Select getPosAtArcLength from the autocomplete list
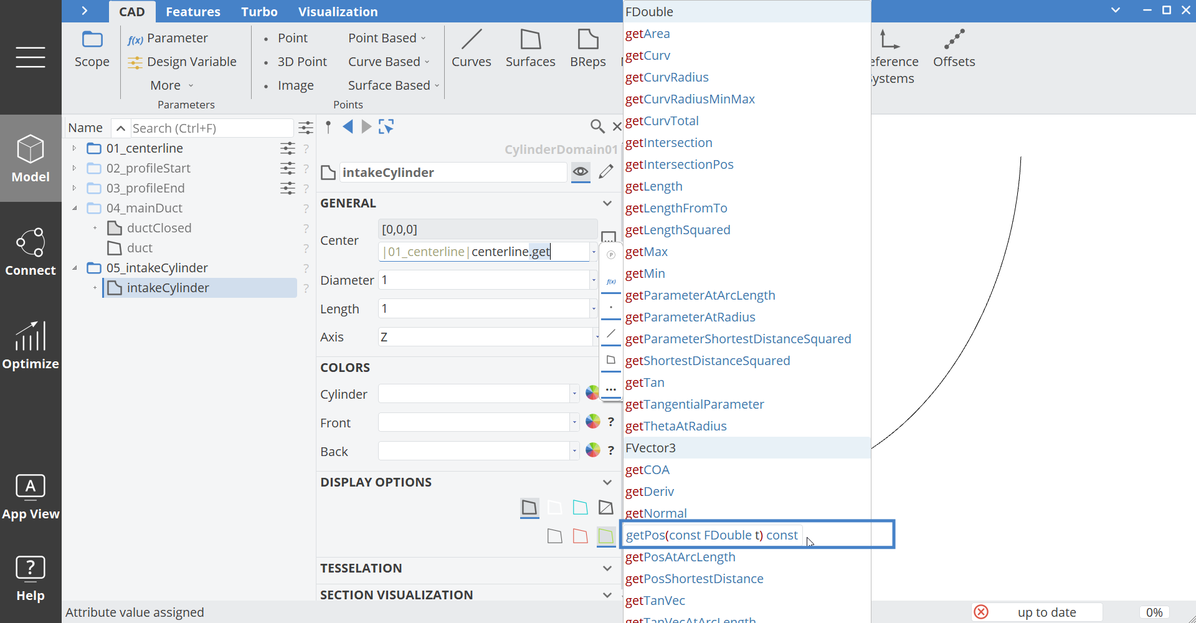 [x=680, y=557]
